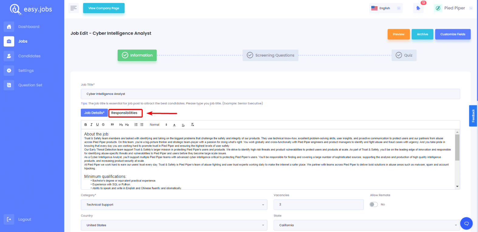The width and height of the screenshot is (478, 232).
Task: Go to Screening Questions step
Action: click(x=270, y=55)
